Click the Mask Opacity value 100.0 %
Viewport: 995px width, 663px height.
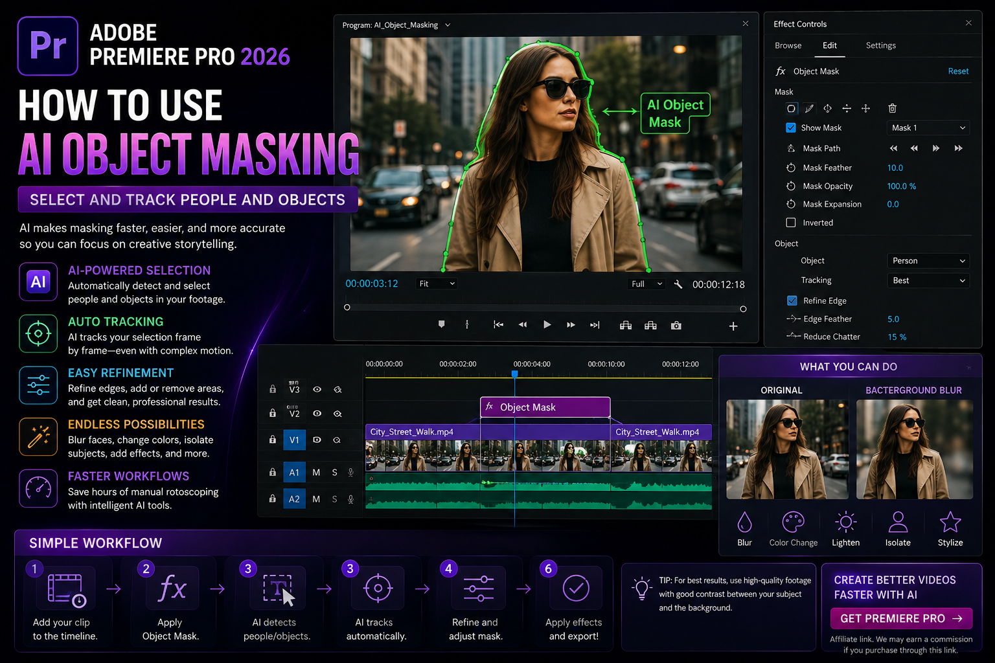(901, 186)
